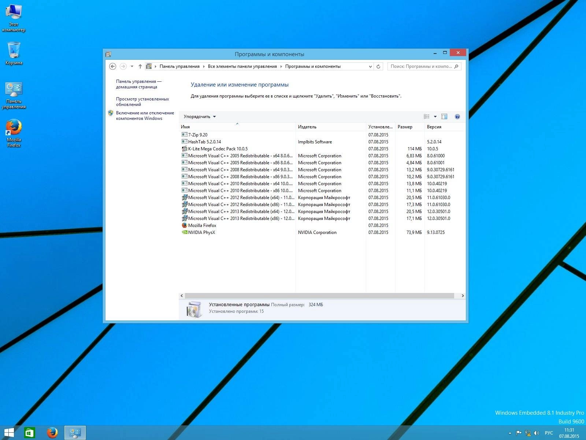Click the horizontal scrollbar thumb
This screenshot has width=586, height=440.
319,296
